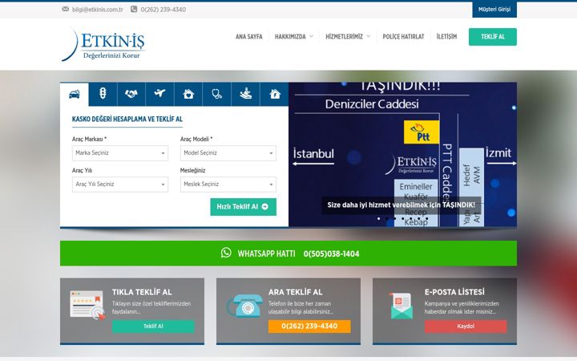The image size is (577, 361).
Task: Click the orange 0(262) 239-4340 button
Action: [309, 327]
